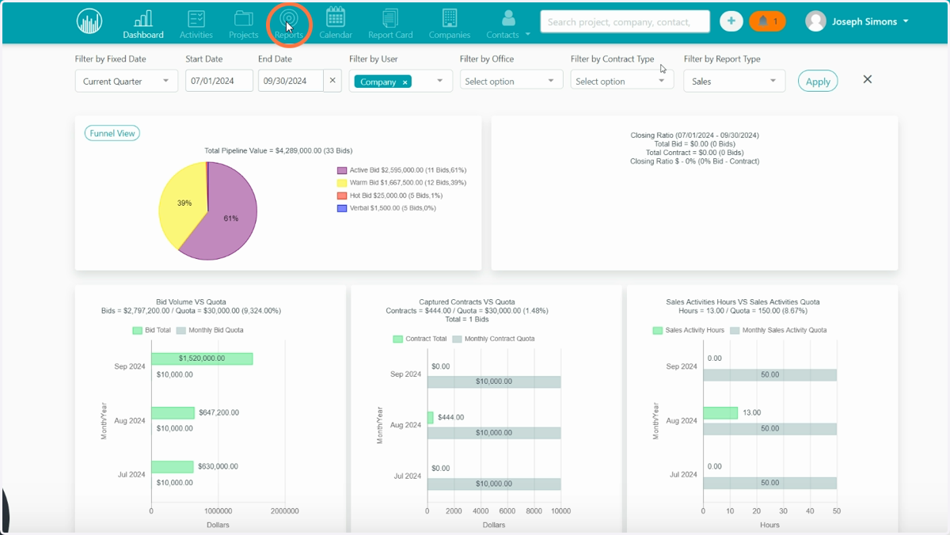Open the Reports target icon
This screenshot has height=535, width=950.
(289, 18)
